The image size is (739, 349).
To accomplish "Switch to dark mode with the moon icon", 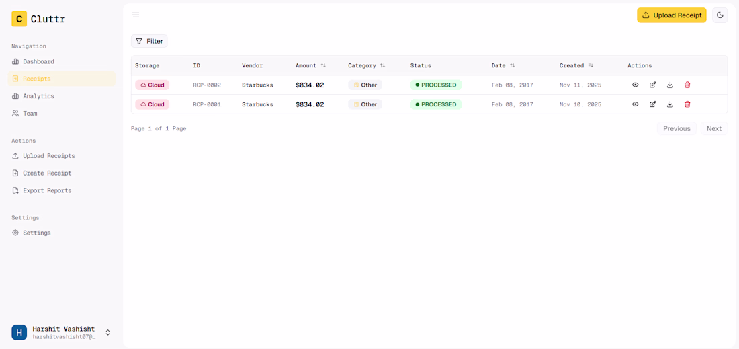I will pos(720,15).
